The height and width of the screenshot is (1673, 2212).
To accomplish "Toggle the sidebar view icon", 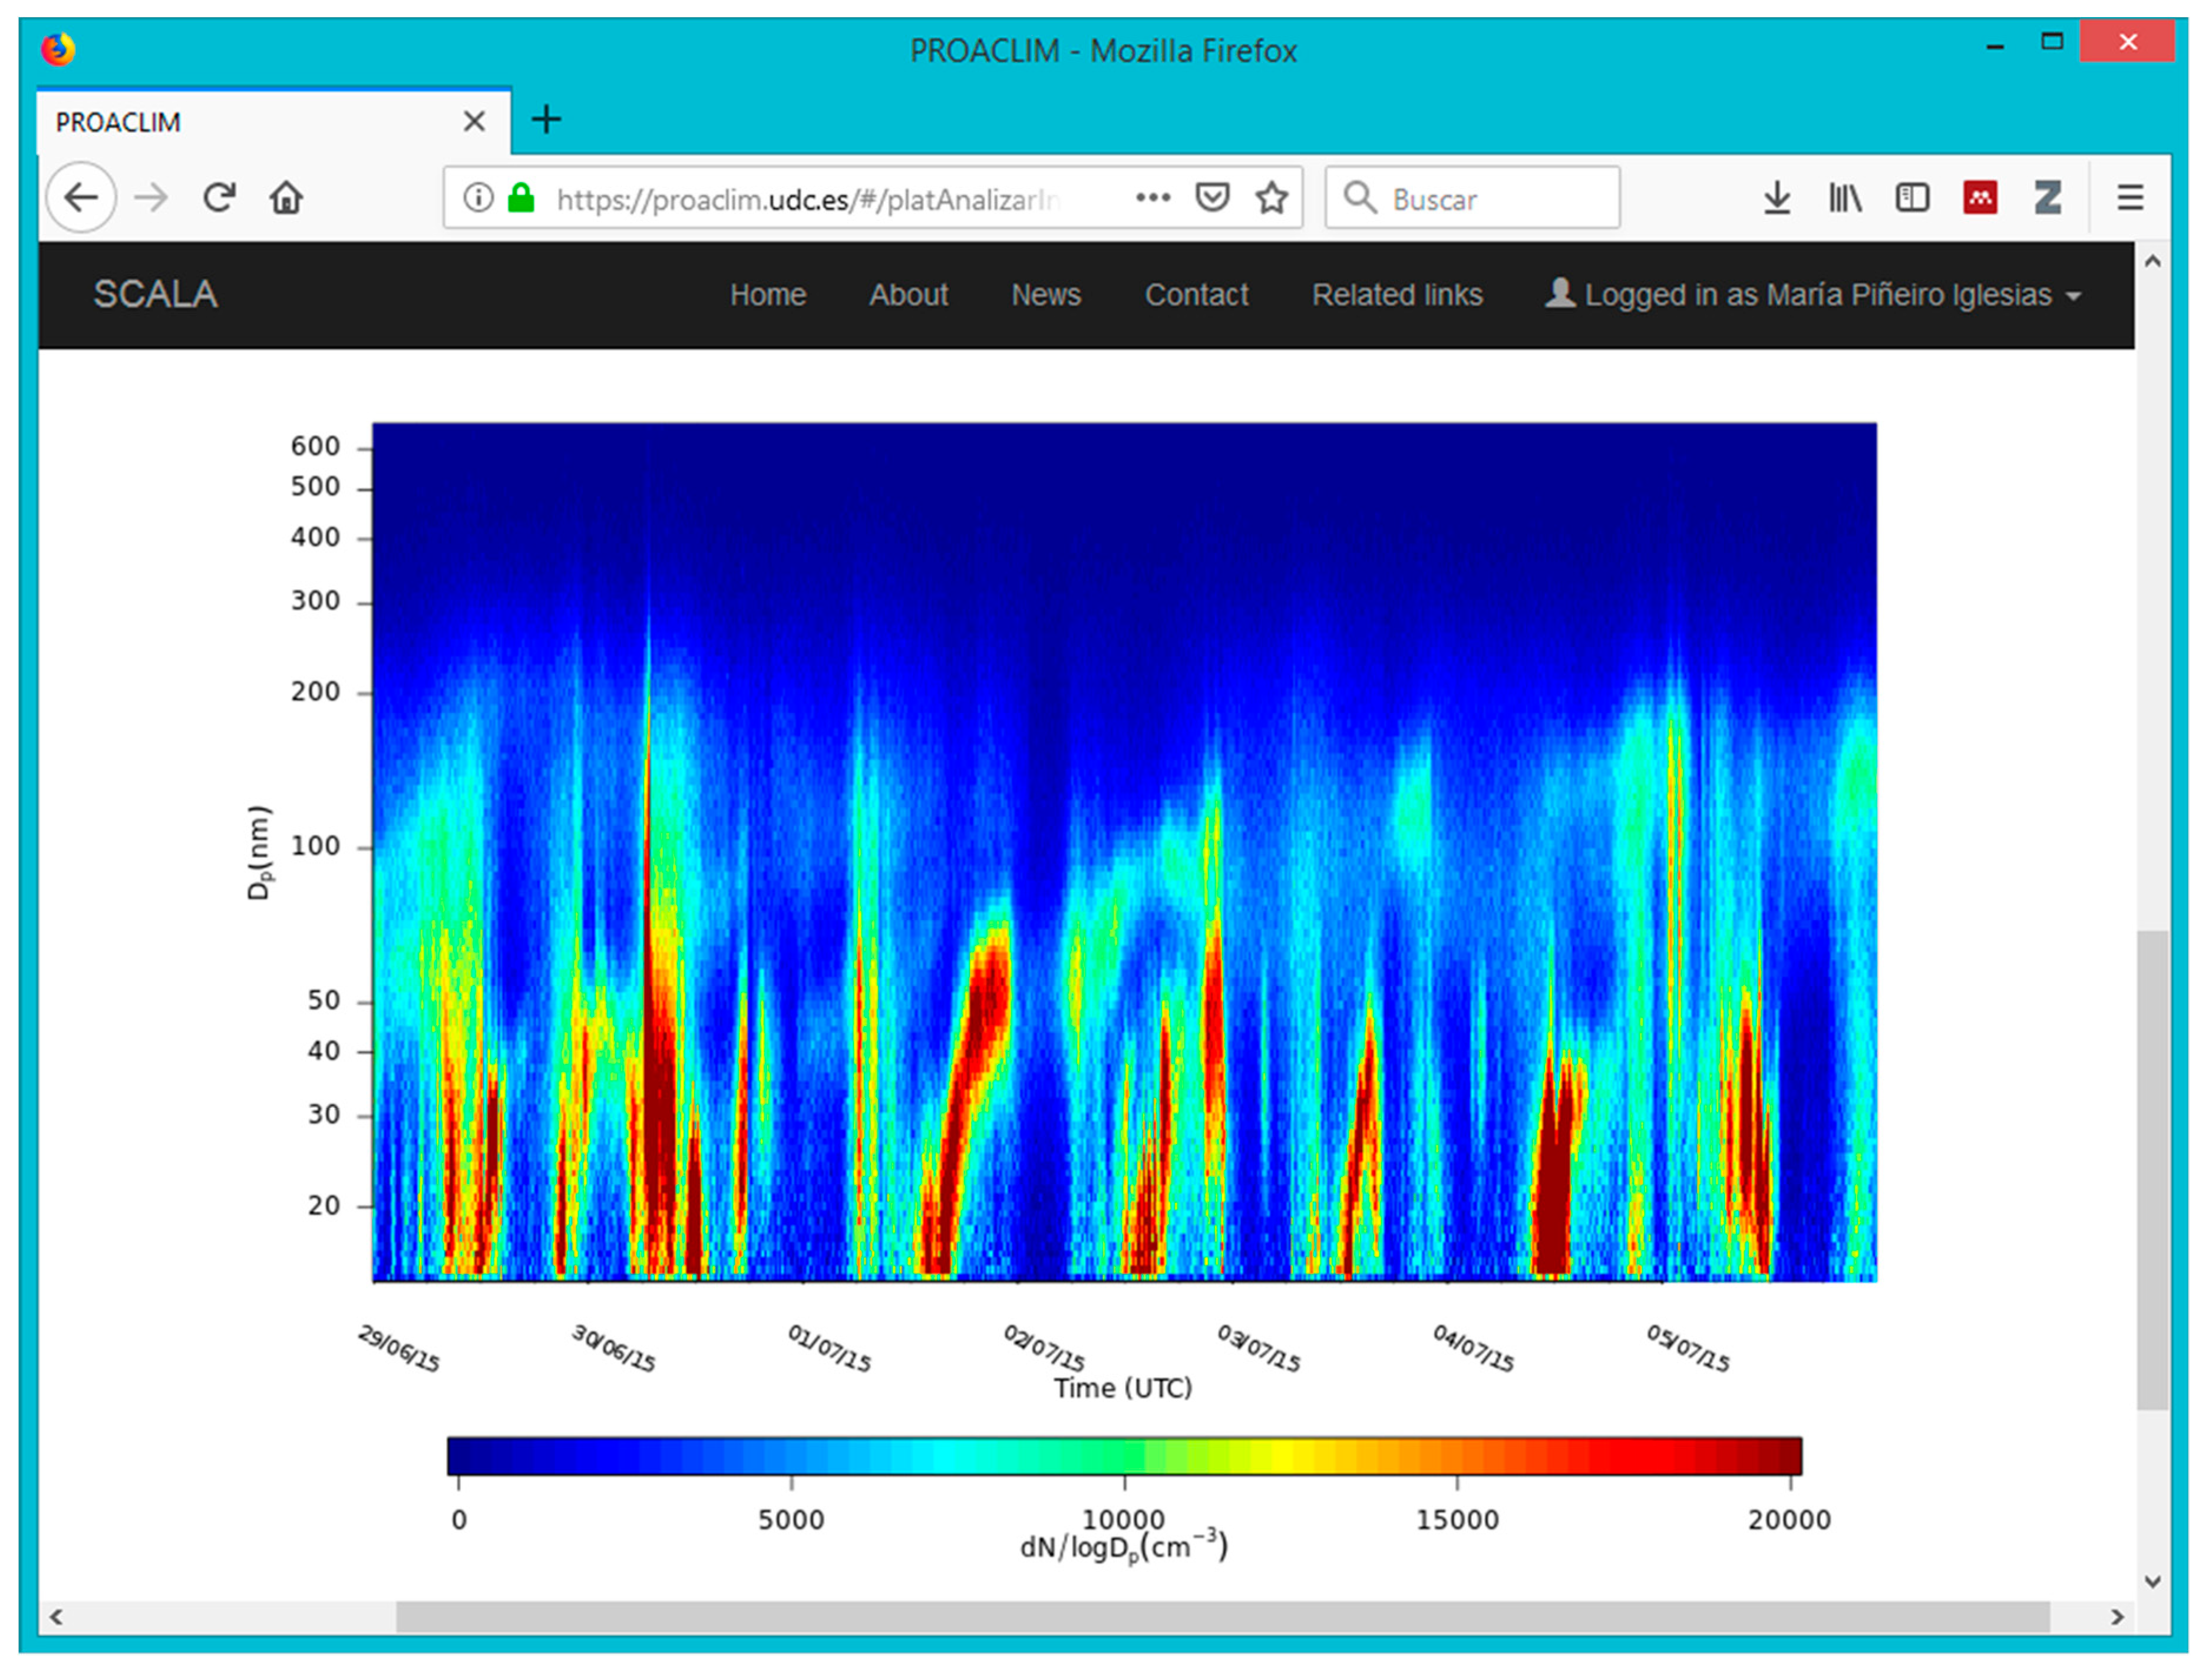I will coord(1912,198).
